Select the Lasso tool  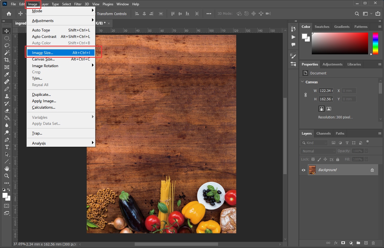[x=7, y=45]
